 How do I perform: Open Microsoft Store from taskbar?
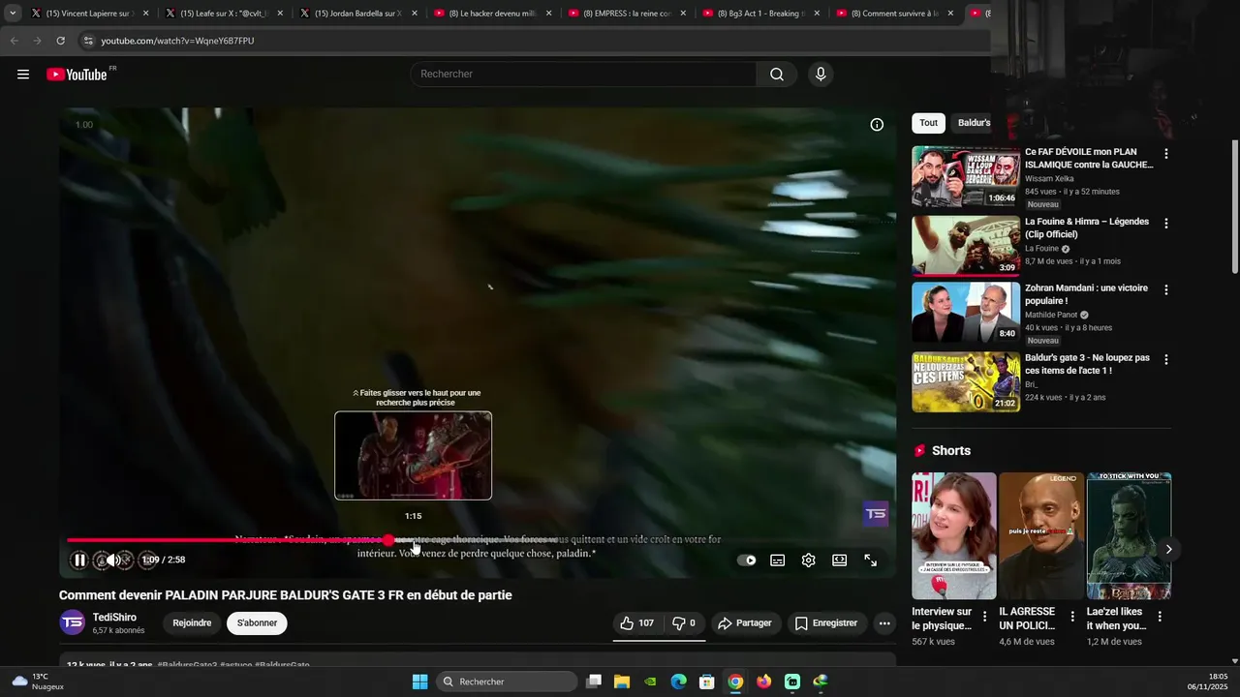click(x=707, y=682)
